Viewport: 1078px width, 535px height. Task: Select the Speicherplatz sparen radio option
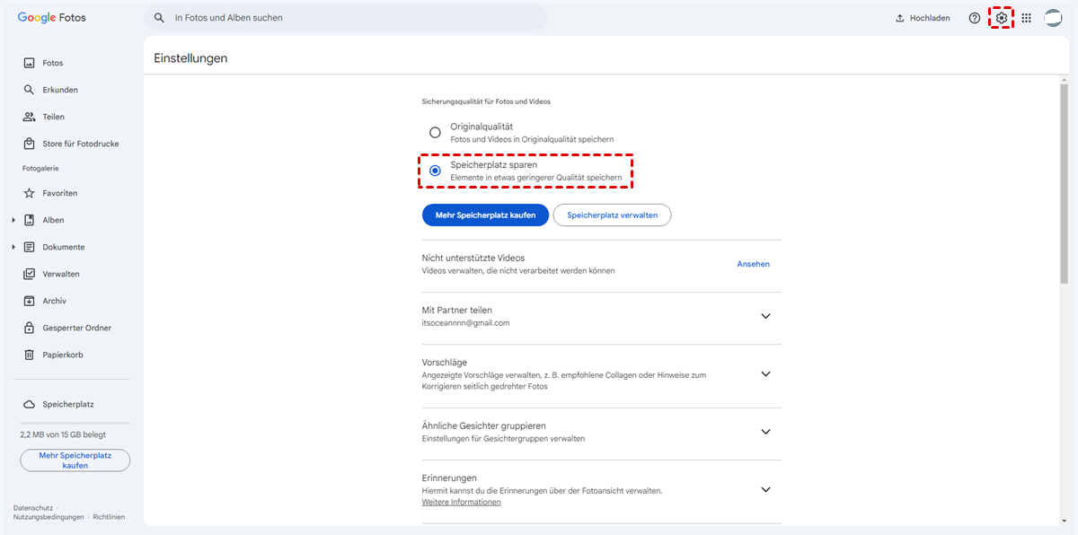(435, 171)
